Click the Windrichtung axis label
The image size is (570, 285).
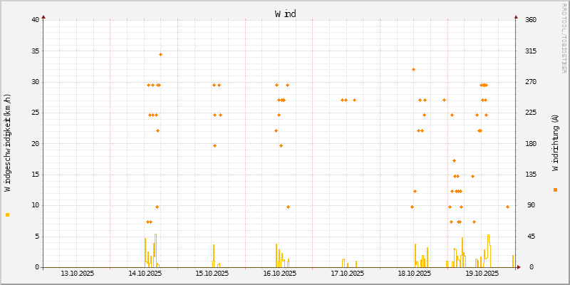(x=555, y=142)
